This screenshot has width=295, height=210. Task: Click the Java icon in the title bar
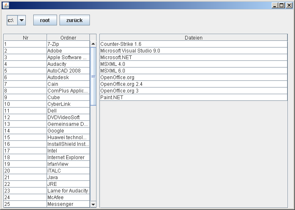pos(6,5)
